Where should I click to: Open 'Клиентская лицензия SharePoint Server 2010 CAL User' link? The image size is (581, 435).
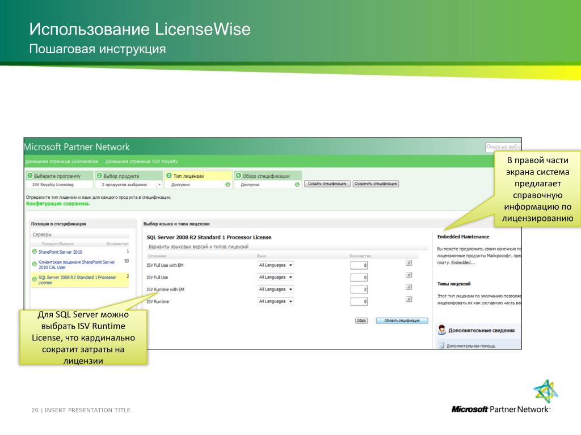click(77, 265)
